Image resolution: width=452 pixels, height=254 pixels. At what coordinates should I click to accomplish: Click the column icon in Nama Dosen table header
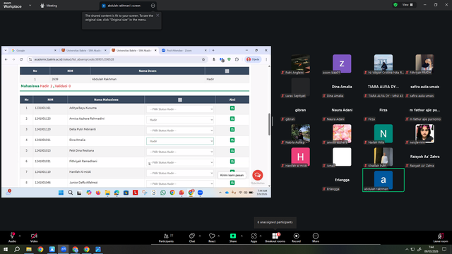227,71
